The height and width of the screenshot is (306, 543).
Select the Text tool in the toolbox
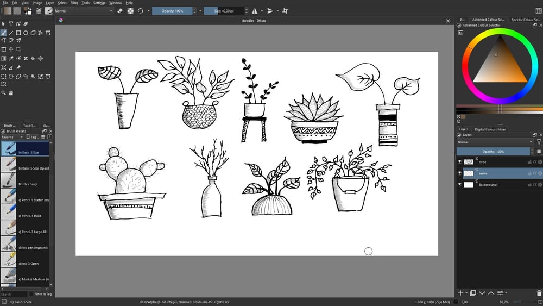tap(11, 24)
